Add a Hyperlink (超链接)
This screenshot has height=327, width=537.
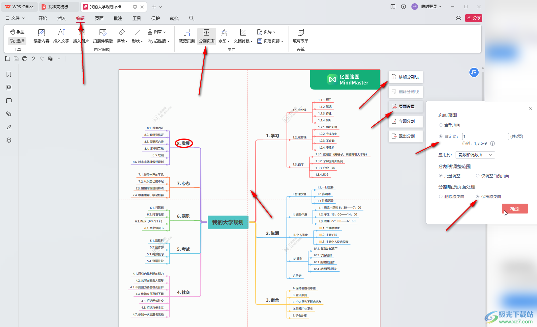coord(158,41)
